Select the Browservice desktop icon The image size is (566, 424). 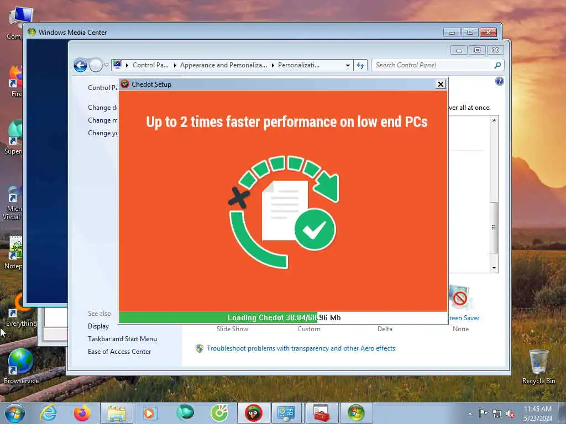click(21, 367)
